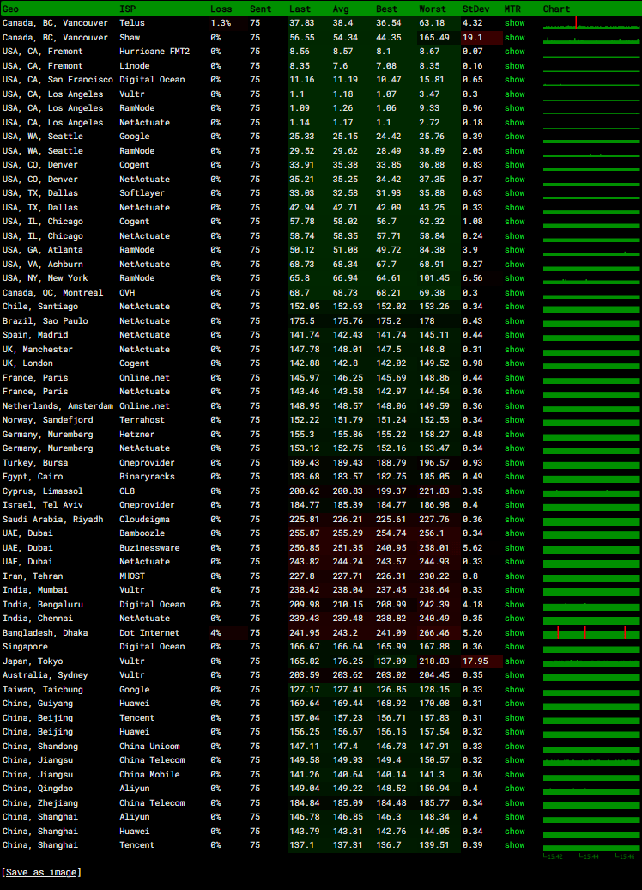The image size is (642, 890).
Task: Select the China Mobile ISP cell
Action: pyautogui.click(x=149, y=775)
